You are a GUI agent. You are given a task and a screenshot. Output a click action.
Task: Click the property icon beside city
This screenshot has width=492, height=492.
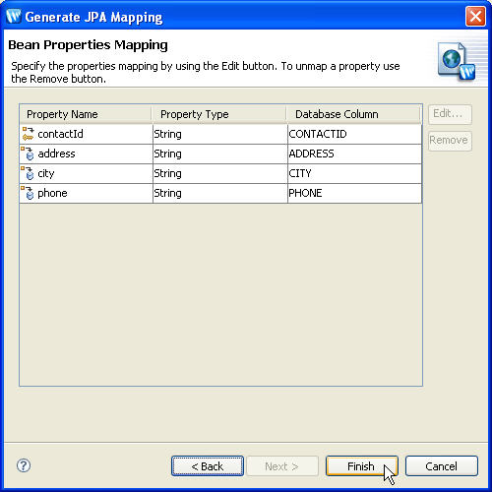[x=28, y=173]
